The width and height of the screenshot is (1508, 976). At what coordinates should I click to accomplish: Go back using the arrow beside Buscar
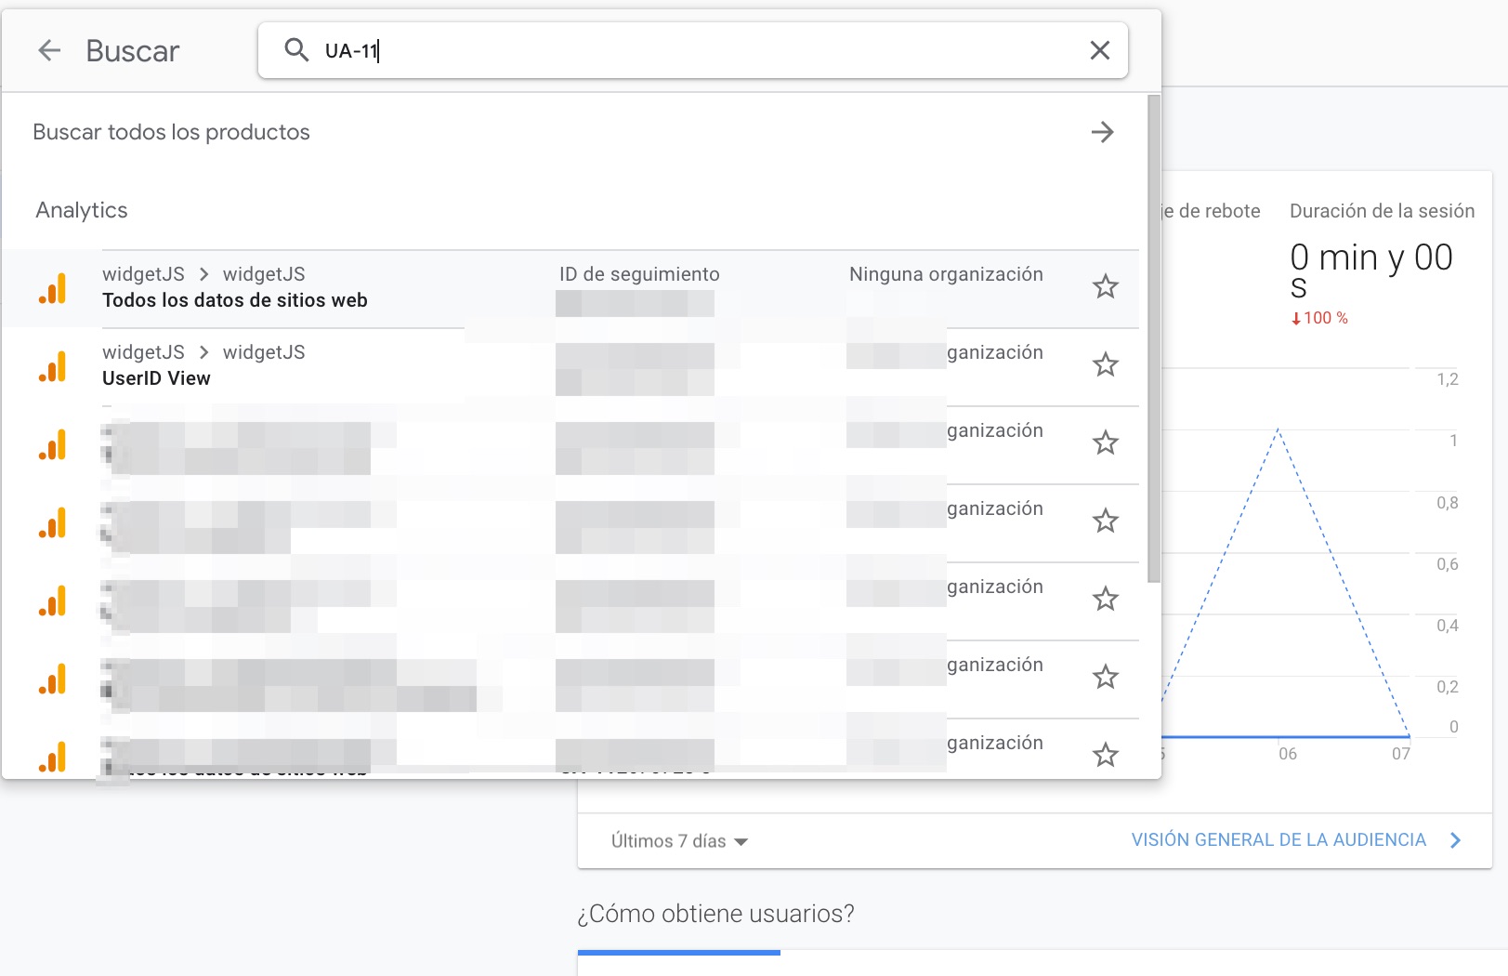tap(49, 50)
